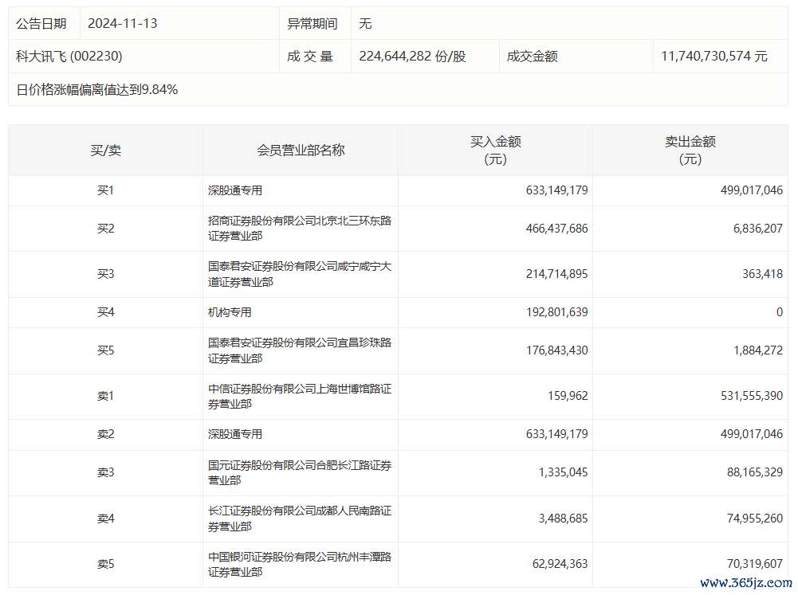
Task: Click the 买入金额 (元) column header
Action: point(495,150)
